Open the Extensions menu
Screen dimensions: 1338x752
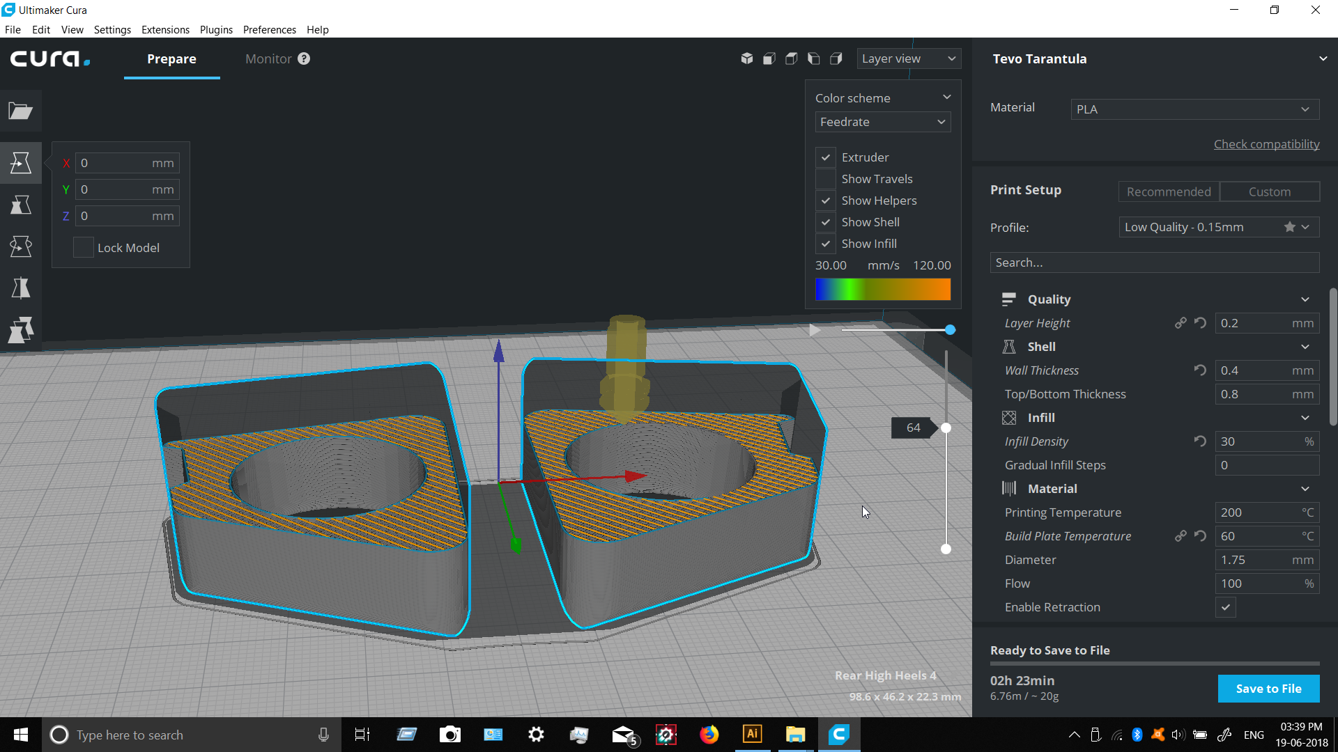click(165, 29)
